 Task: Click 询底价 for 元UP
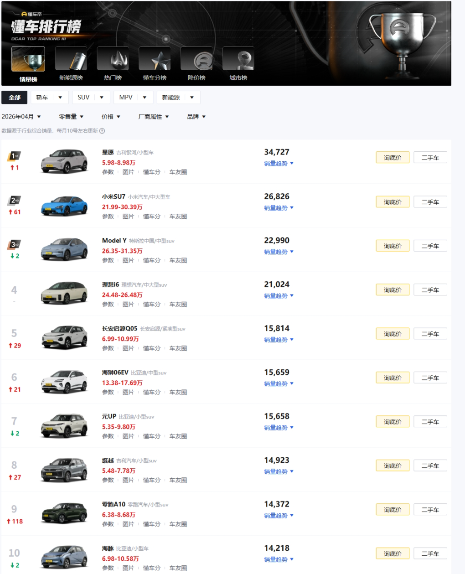pyautogui.click(x=393, y=422)
